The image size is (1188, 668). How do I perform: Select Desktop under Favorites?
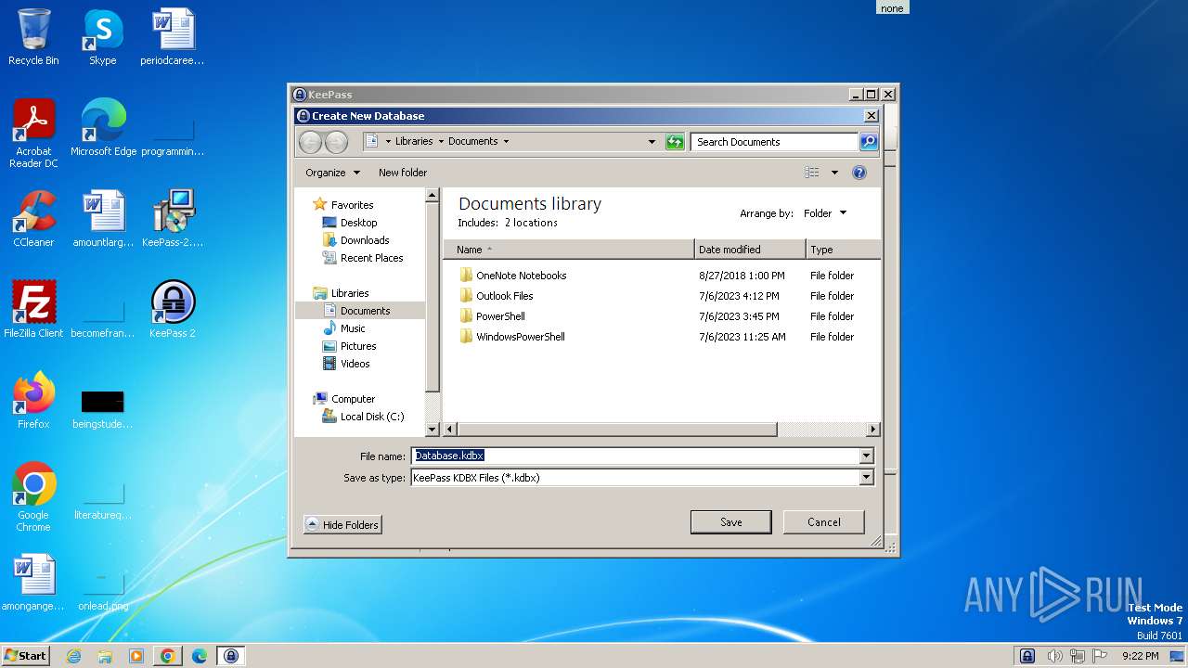tap(358, 223)
